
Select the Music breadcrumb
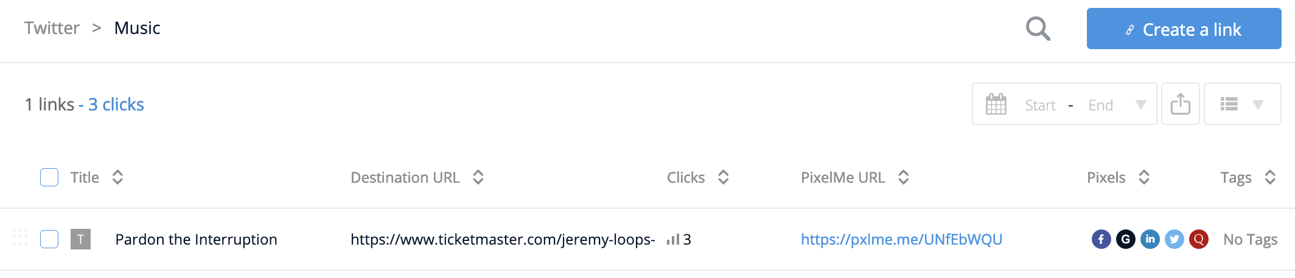[137, 28]
